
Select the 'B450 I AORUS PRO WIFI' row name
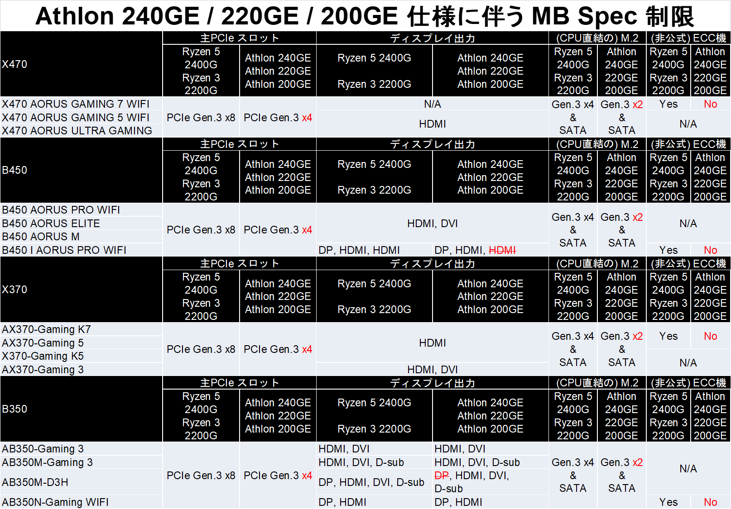click(x=64, y=250)
